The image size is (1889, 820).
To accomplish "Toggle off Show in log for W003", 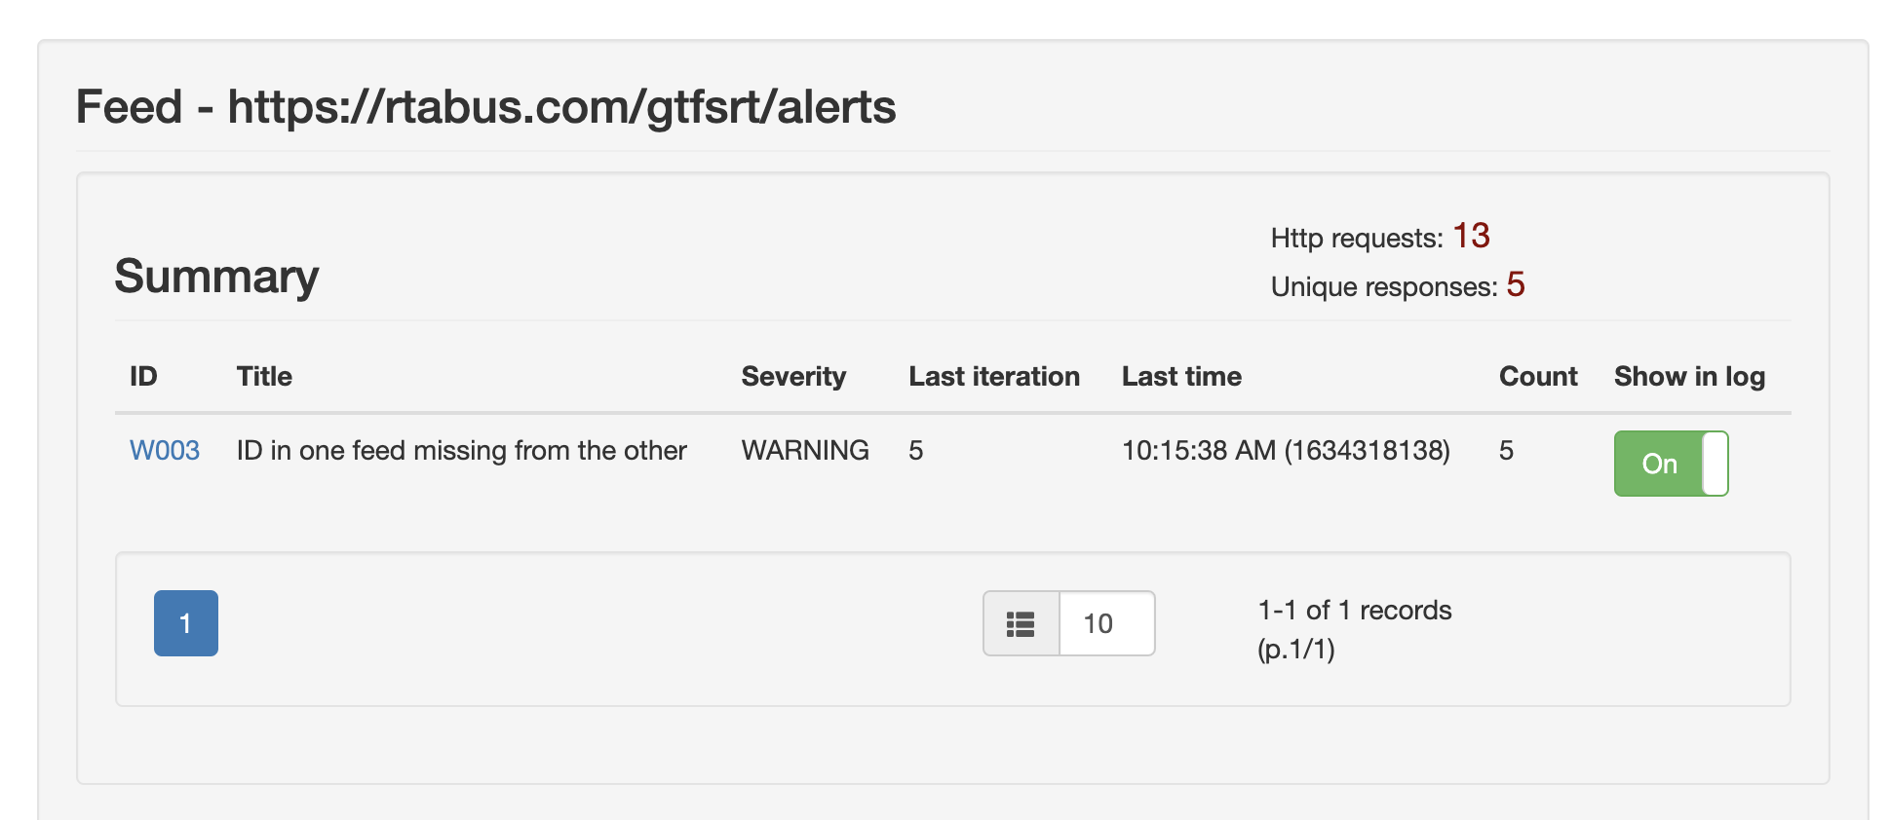I will (x=1670, y=463).
